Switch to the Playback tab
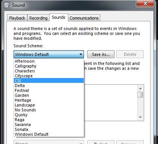 pos(17,18)
